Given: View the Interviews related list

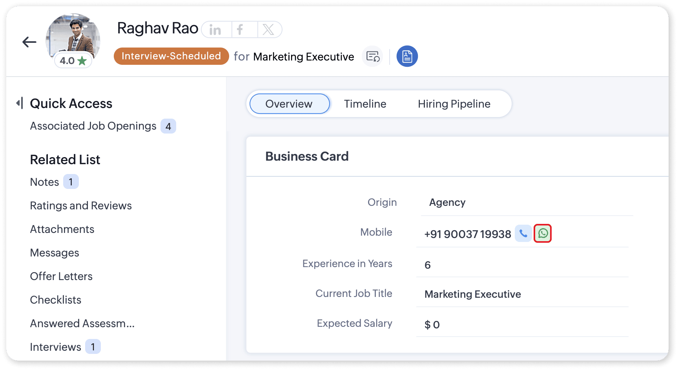Looking at the screenshot, I should tap(56, 347).
